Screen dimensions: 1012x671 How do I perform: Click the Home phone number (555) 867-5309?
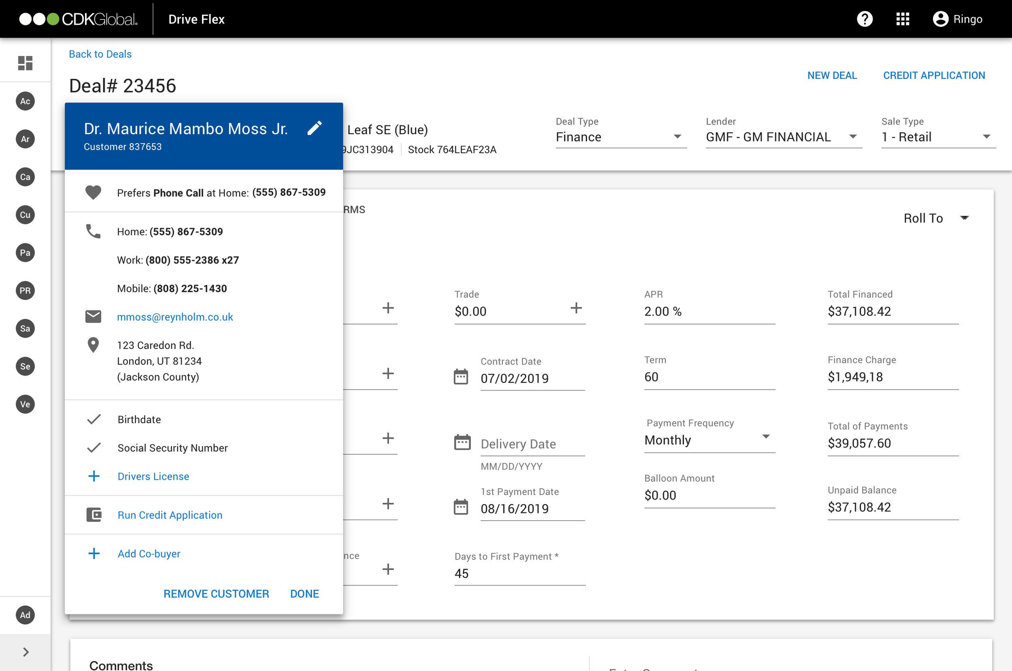pos(186,231)
